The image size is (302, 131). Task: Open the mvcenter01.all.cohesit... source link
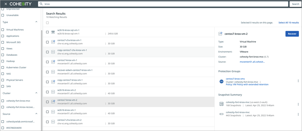coord(252,62)
